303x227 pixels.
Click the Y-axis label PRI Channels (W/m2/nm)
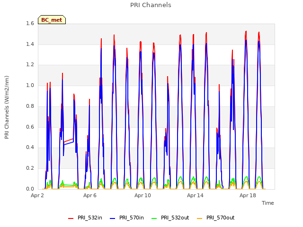pyautogui.click(x=7, y=107)
